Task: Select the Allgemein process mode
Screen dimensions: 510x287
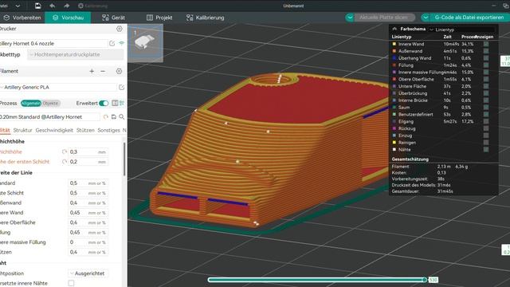Action: pyautogui.click(x=31, y=103)
